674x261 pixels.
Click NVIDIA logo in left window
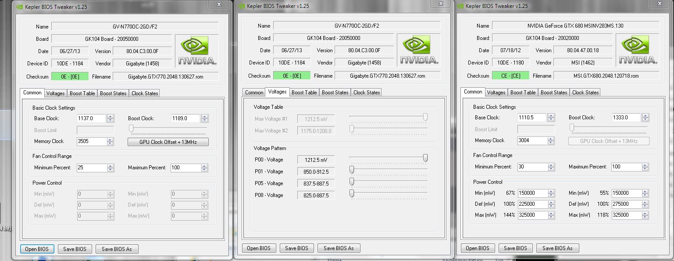(x=197, y=51)
